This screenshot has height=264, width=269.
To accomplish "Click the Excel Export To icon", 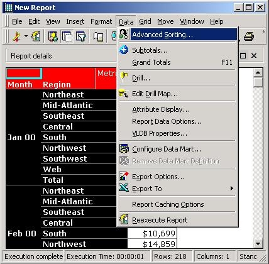I will [124, 188].
